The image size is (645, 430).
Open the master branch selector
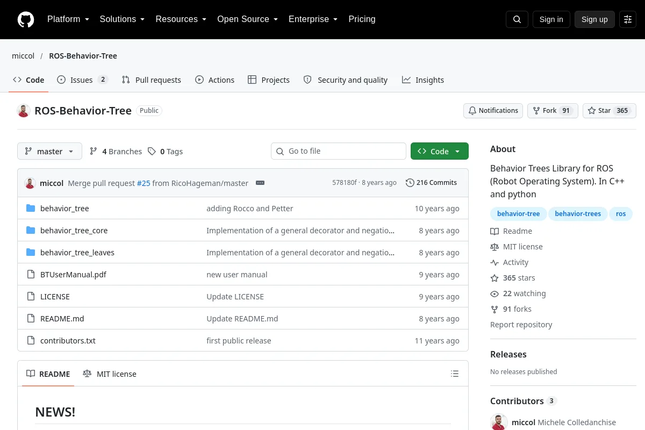(49, 151)
